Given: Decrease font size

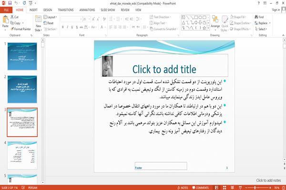Looking at the screenshot, I should tap(98, 19).
